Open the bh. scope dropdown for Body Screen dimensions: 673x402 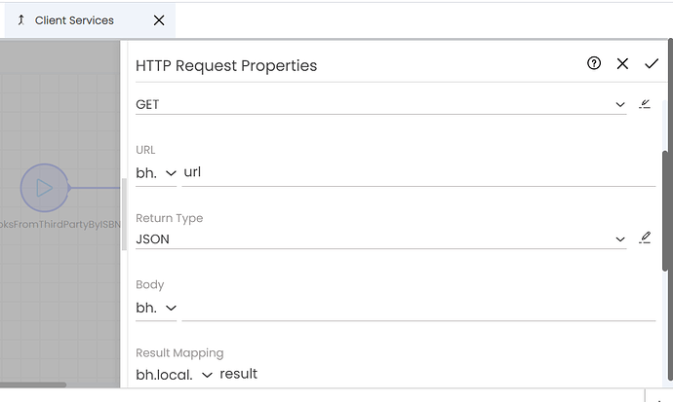point(156,308)
